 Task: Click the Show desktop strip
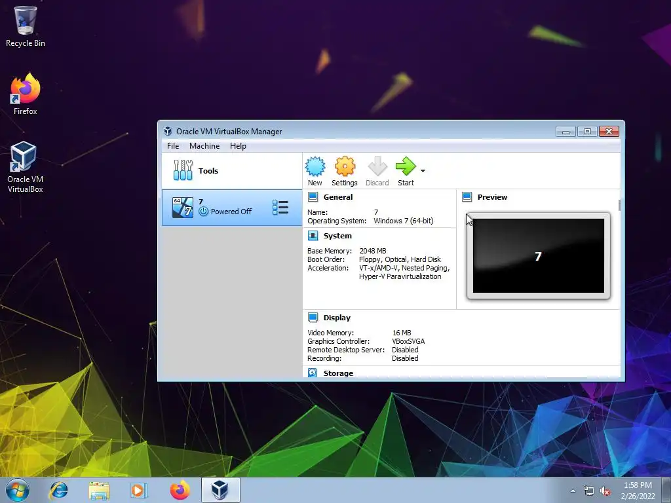pos(666,490)
